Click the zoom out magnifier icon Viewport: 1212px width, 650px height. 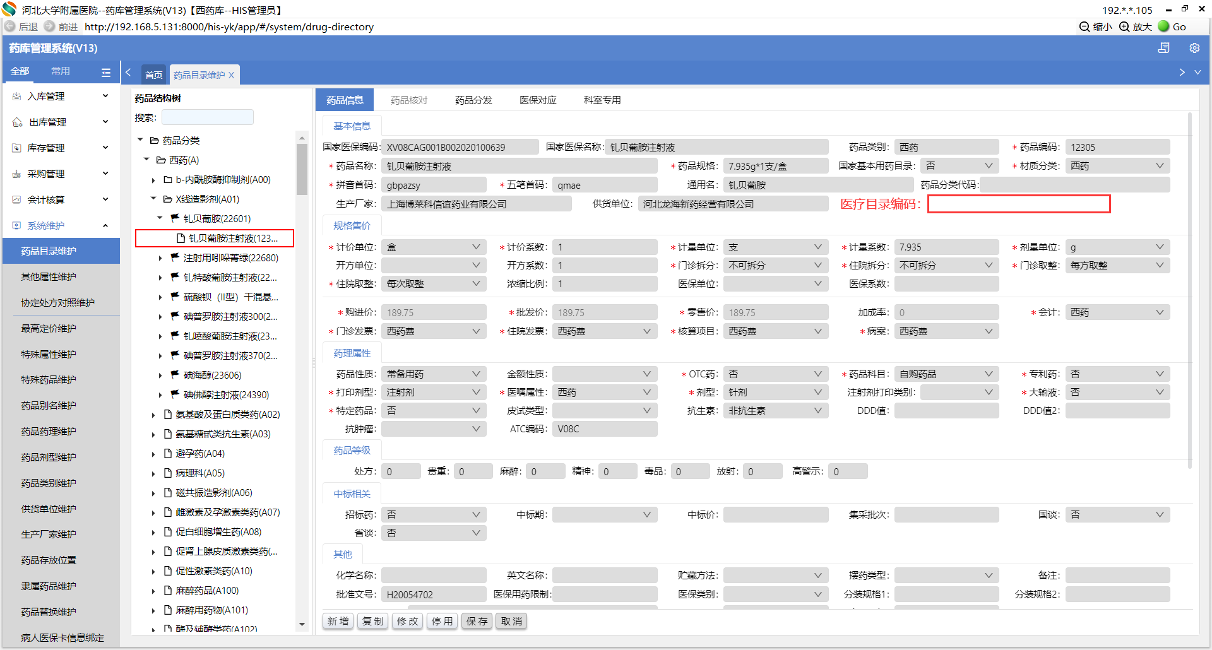point(1084,27)
